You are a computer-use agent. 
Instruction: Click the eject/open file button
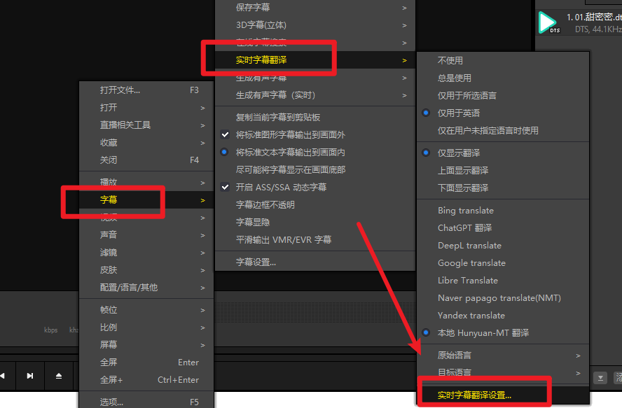point(59,376)
